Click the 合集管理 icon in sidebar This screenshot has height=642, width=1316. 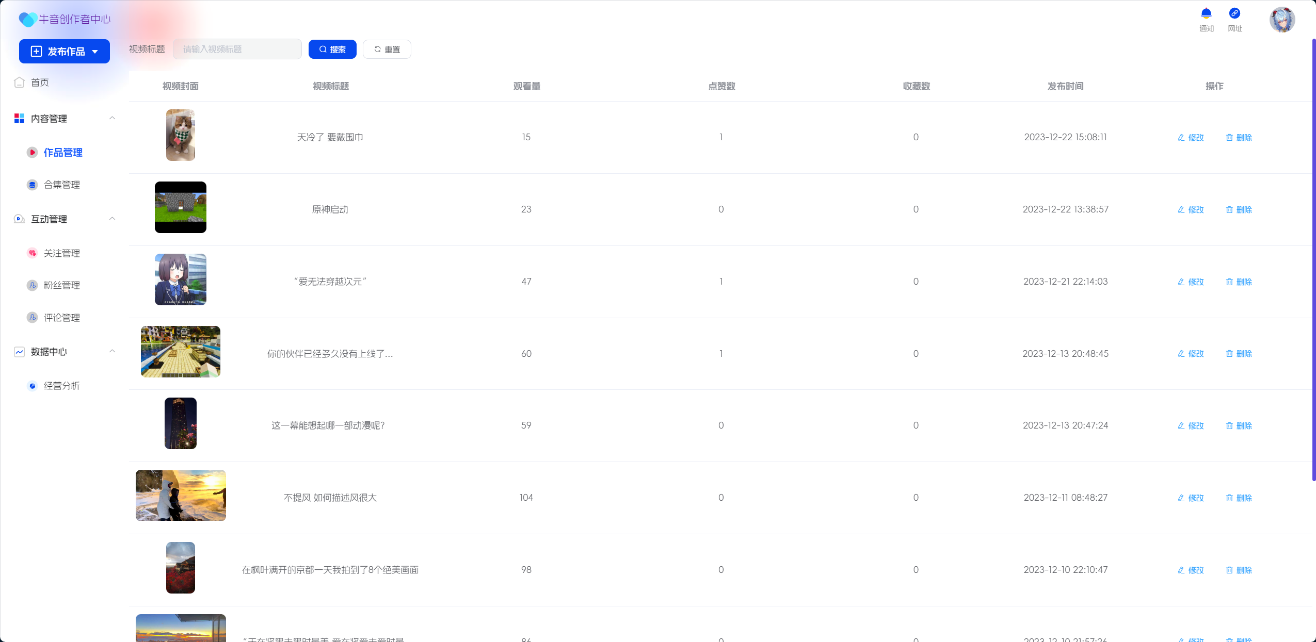[32, 185]
